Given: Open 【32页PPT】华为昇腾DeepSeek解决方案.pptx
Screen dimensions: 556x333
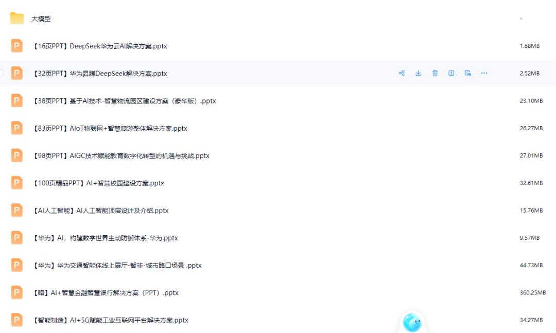Looking at the screenshot, I should point(100,74).
